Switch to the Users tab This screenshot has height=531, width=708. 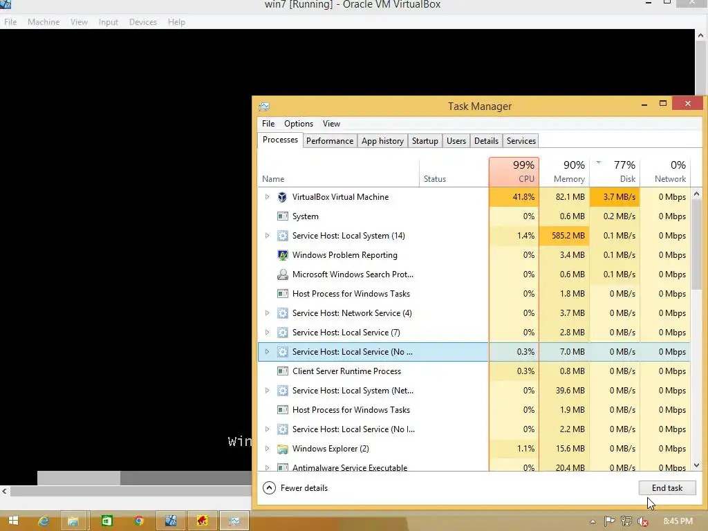tap(456, 141)
